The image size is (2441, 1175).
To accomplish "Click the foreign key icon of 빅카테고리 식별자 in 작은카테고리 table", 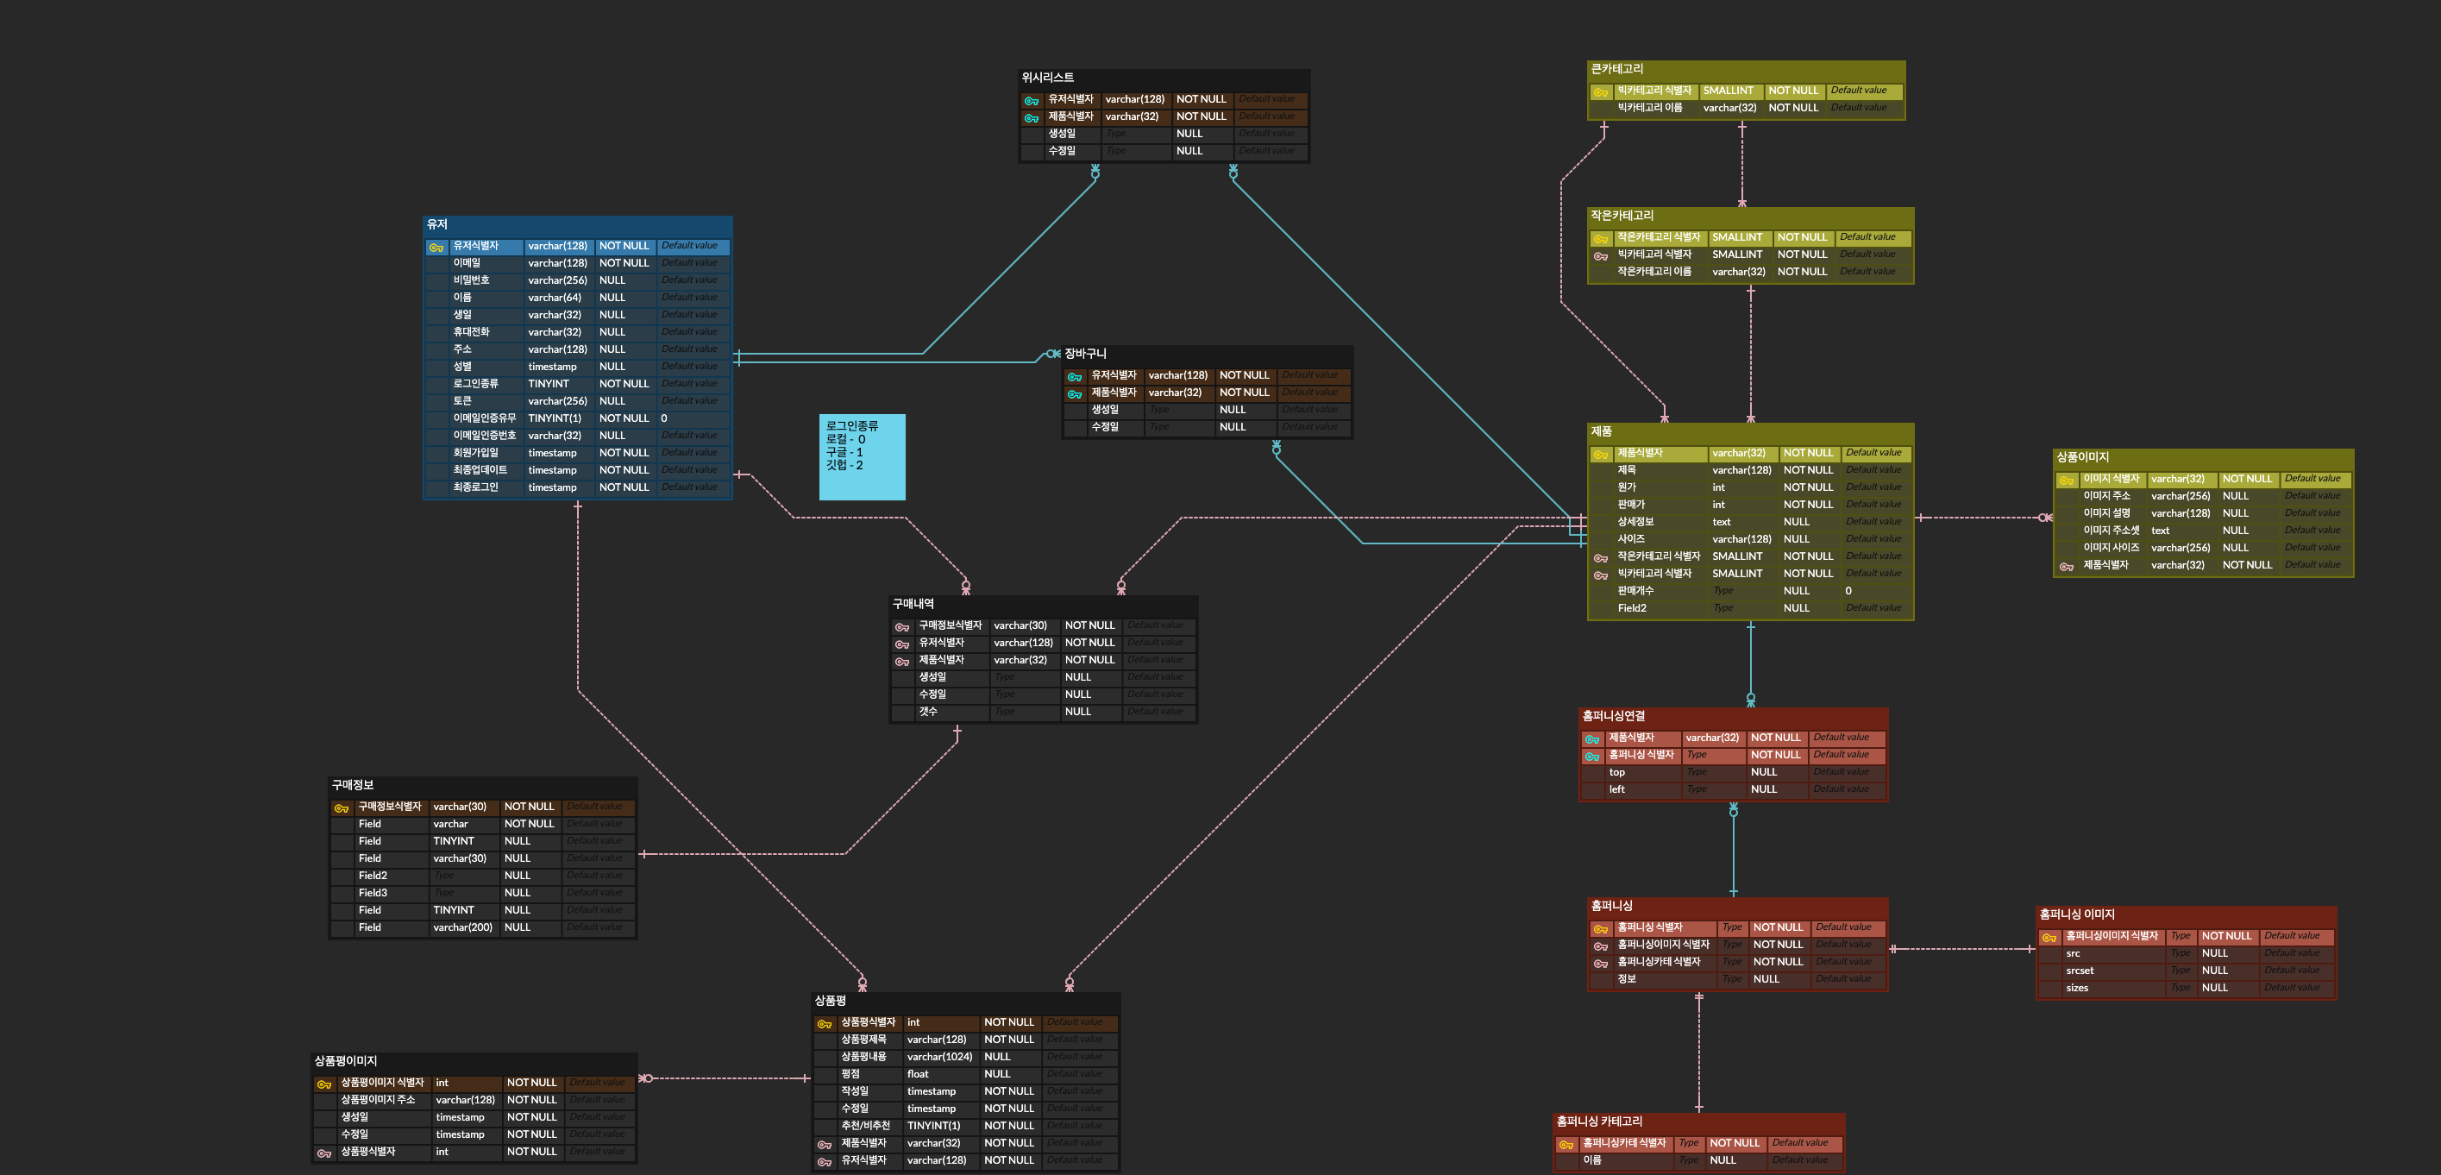I will 1601,256.
